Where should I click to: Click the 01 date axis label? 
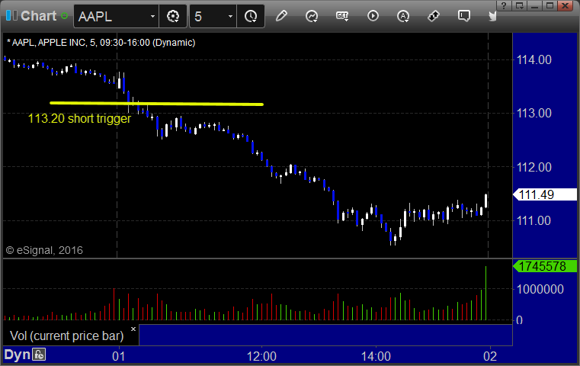[119, 356]
